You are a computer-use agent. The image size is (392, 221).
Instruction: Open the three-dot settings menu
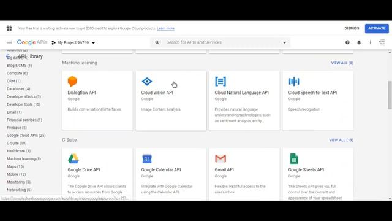[370, 42]
